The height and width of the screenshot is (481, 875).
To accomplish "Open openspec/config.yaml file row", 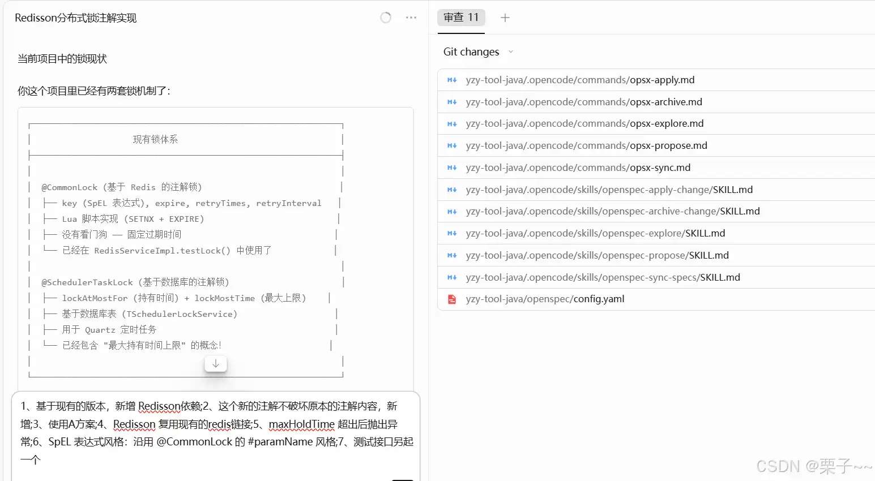I will tap(656, 299).
